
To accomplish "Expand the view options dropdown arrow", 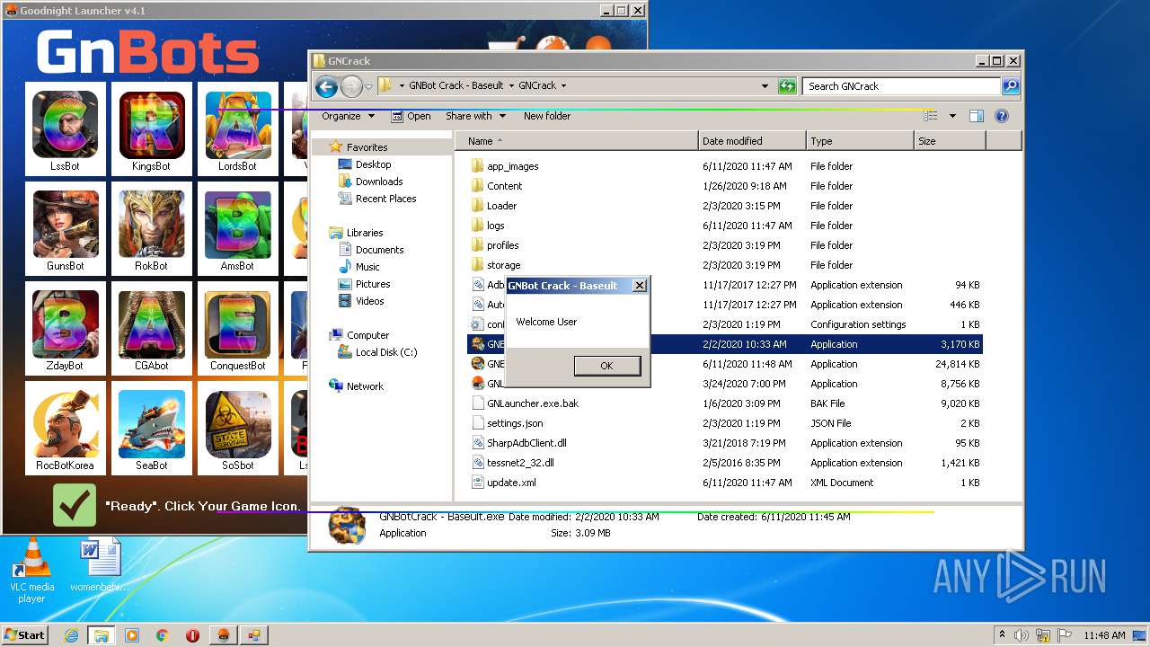I will (952, 116).
